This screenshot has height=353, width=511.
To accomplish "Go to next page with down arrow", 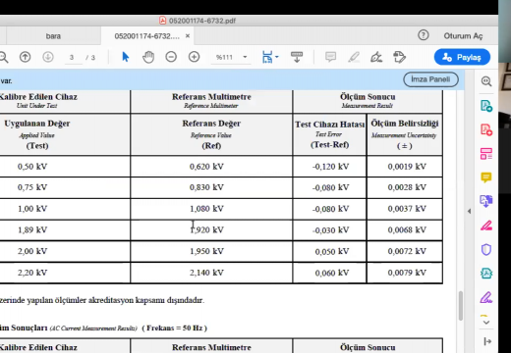I will tap(48, 57).
